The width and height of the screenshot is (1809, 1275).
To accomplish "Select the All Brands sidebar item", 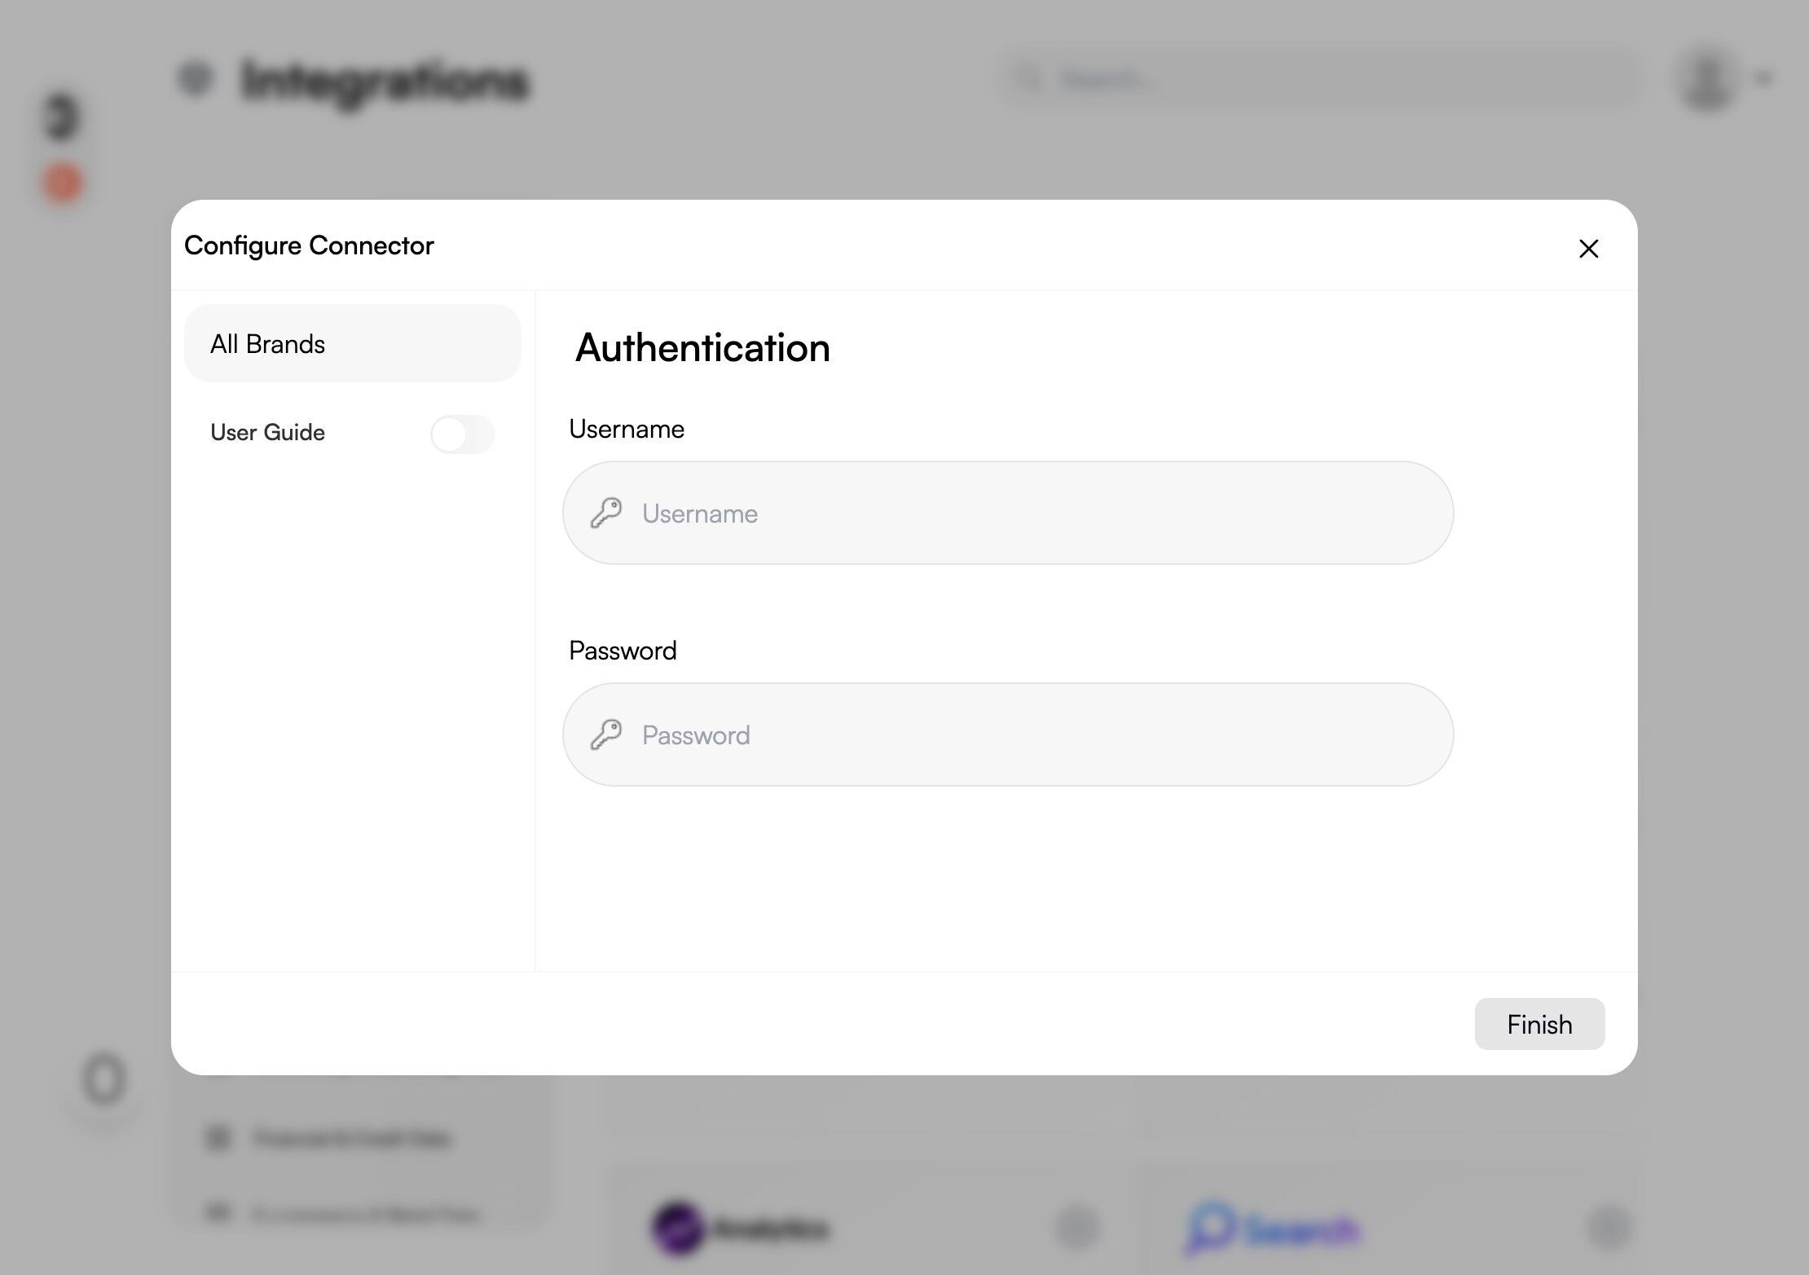I will [352, 344].
